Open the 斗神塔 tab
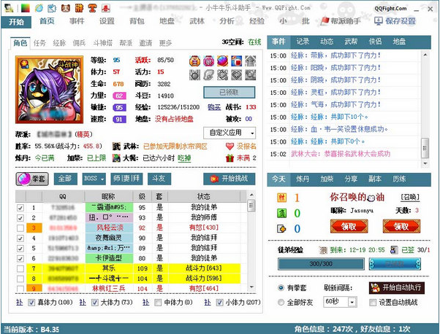This screenshot has width=440, height=334. tap(103, 43)
